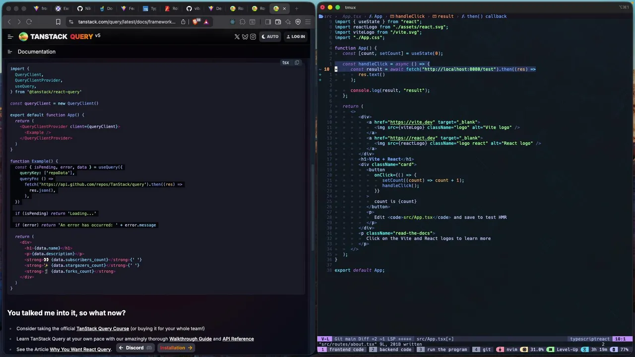Open the TanStack X (Twitter) link
The image size is (635, 357).
[x=237, y=37]
